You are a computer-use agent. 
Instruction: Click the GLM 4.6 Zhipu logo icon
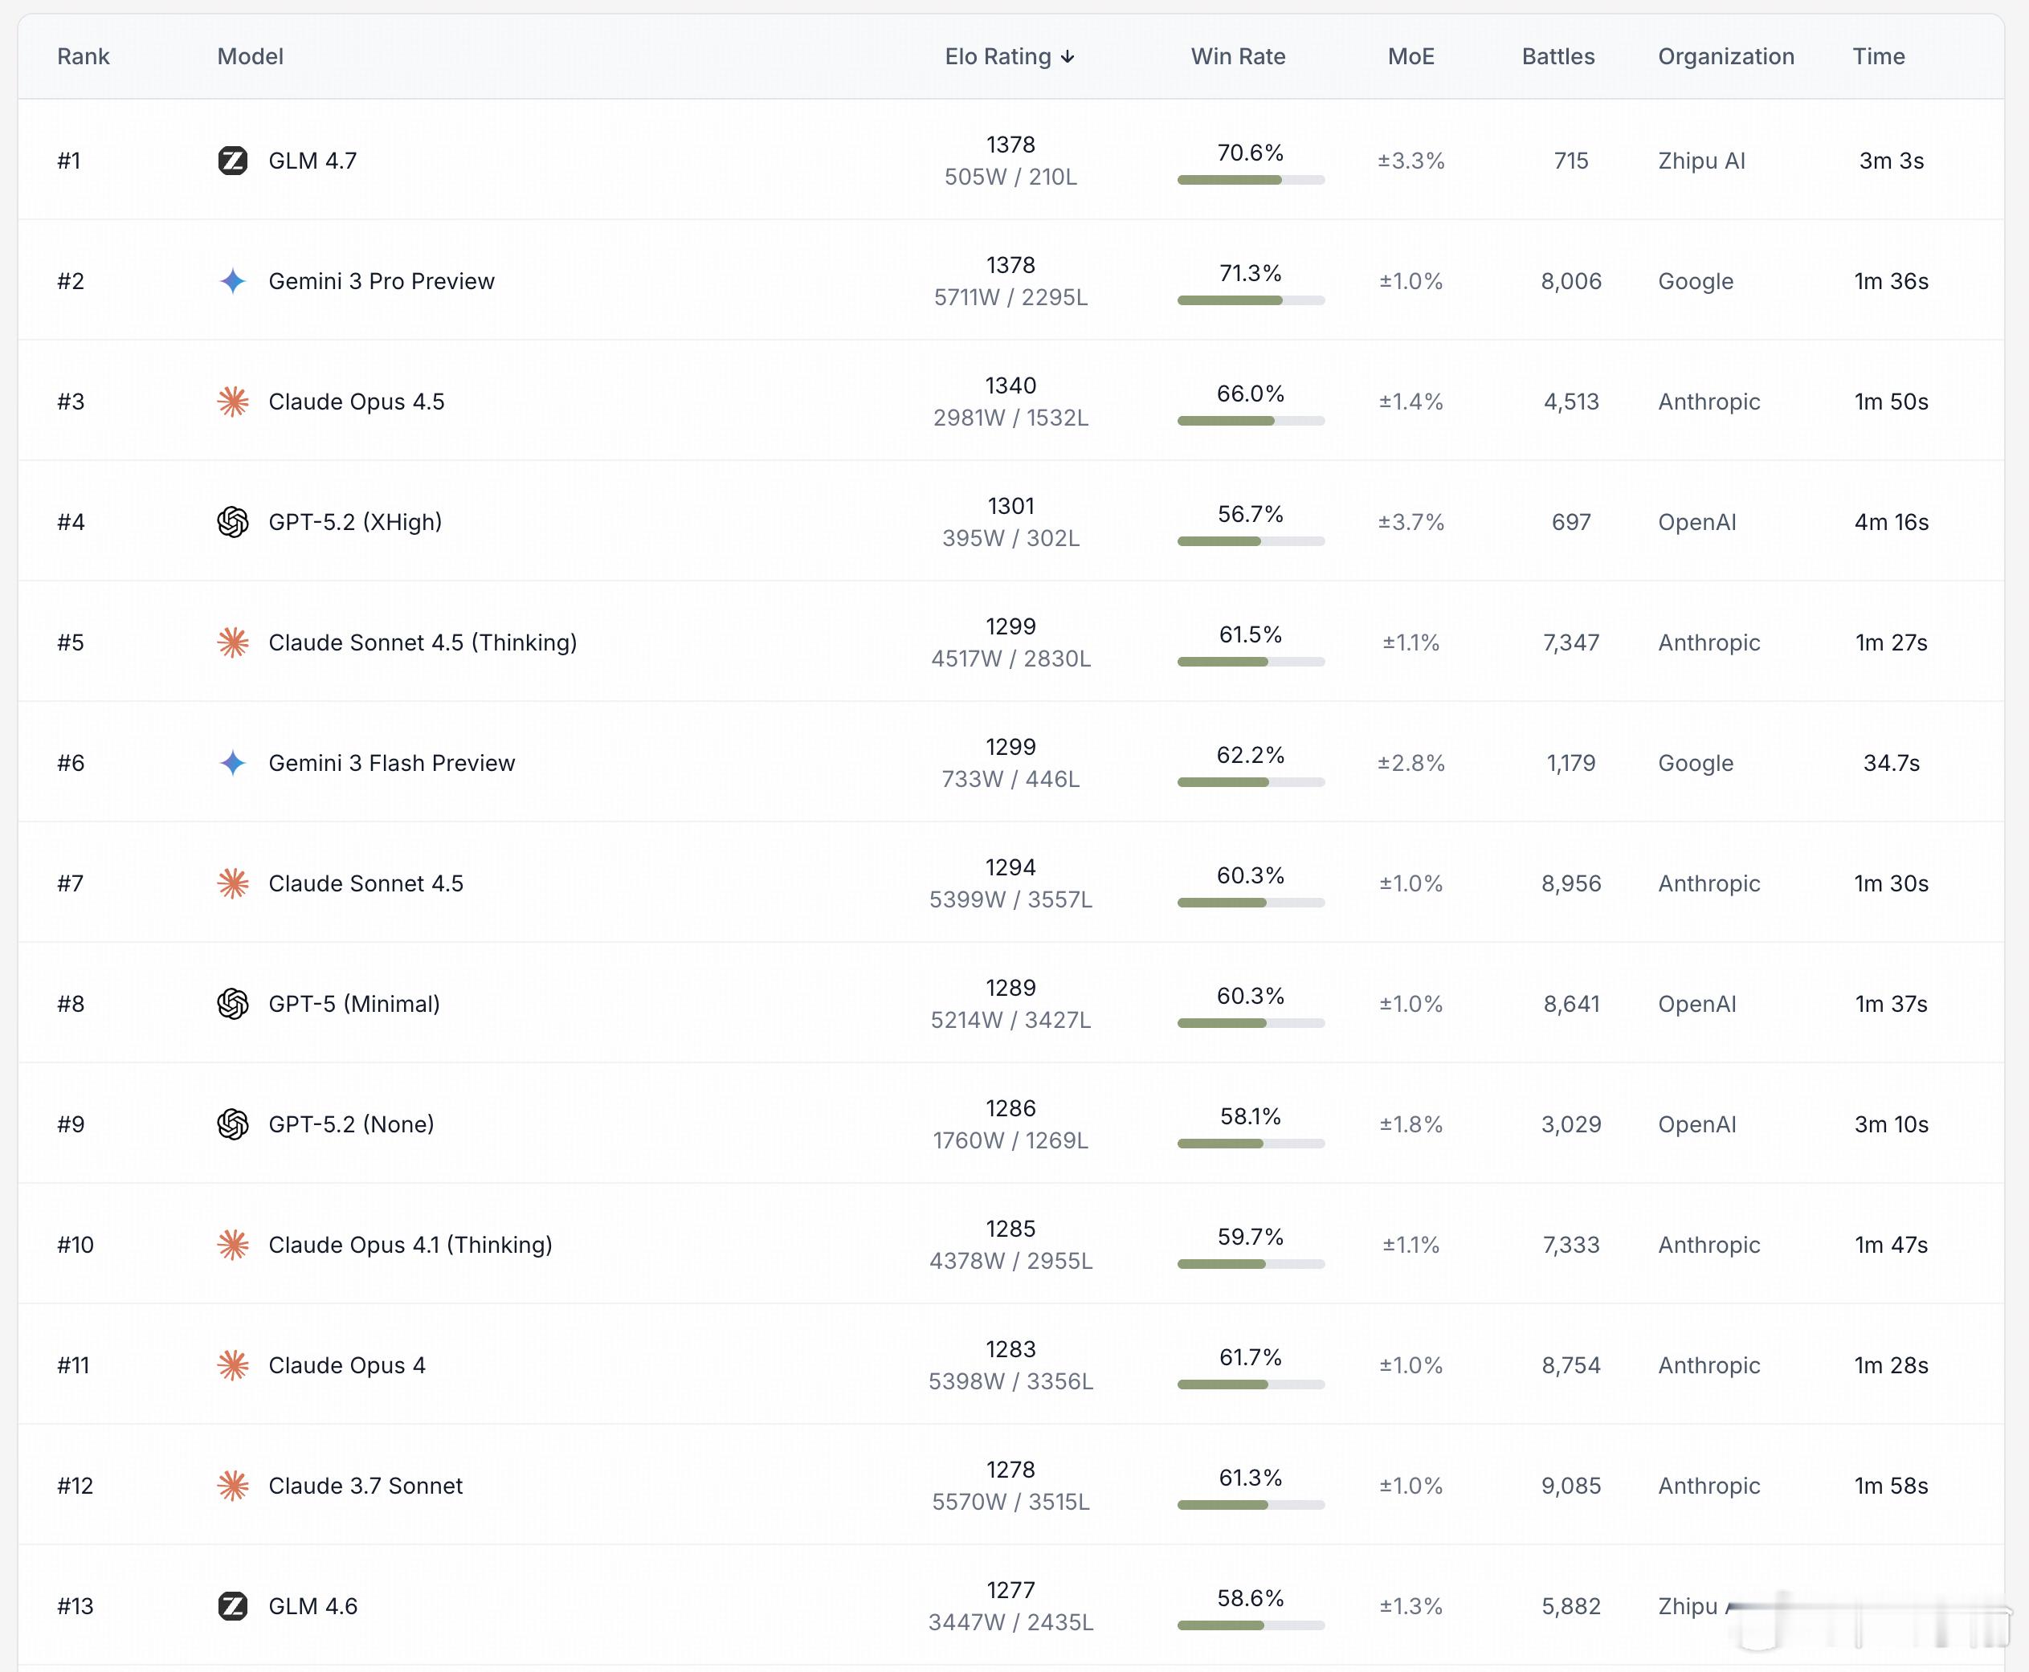[x=232, y=1605]
